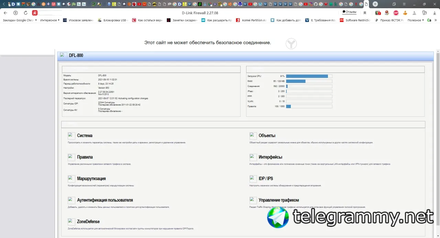Screen dimensions: 440x238
Task: Click the Загрузка CPU usage bar
Action: tap(309, 76)
